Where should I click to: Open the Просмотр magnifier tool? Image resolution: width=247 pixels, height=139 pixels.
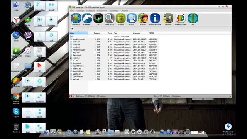pos(110,19)
